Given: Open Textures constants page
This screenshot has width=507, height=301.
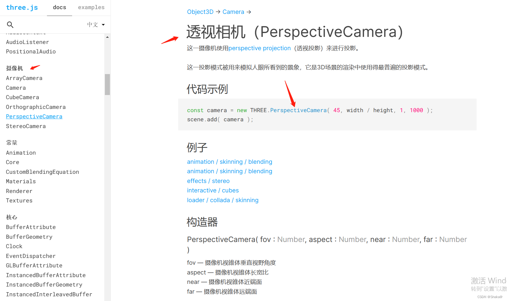Looking at the screenshot, I should coord(19,201).
